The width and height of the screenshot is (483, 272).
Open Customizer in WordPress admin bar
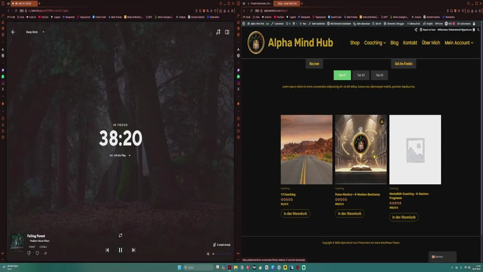[277, 23]
